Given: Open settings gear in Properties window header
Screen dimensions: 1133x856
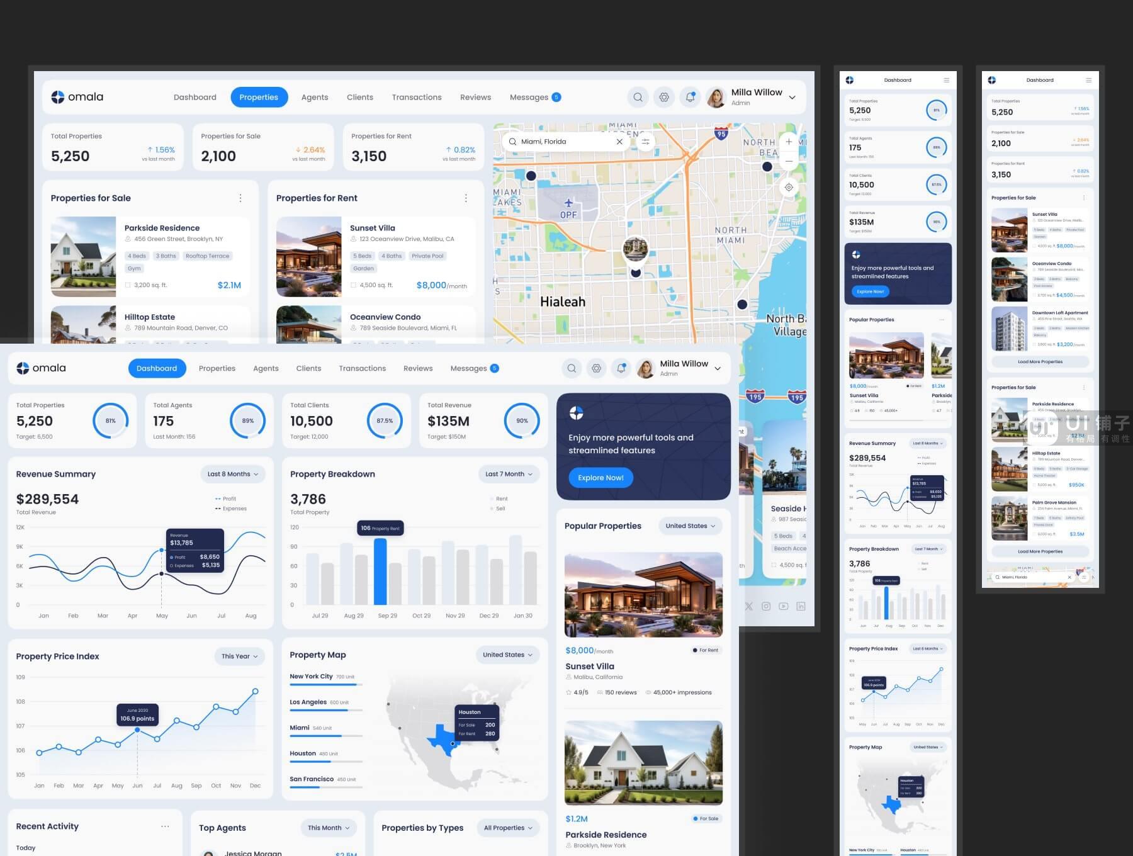Looking at the screenshot, I should [x=664, y=97].
